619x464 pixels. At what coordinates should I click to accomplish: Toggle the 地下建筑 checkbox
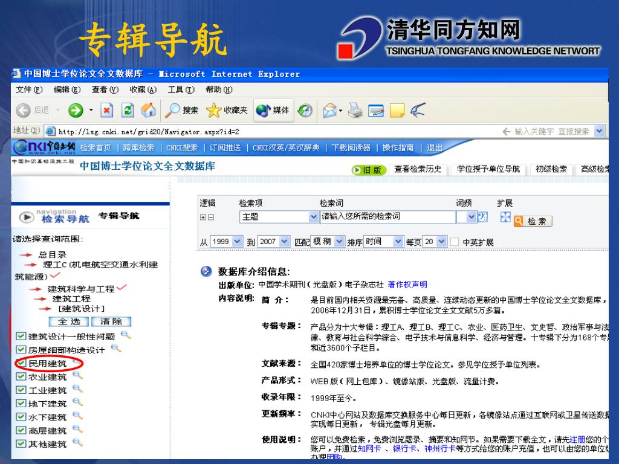21,403
